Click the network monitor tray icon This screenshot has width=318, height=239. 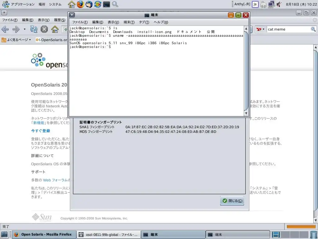(271, 4)
